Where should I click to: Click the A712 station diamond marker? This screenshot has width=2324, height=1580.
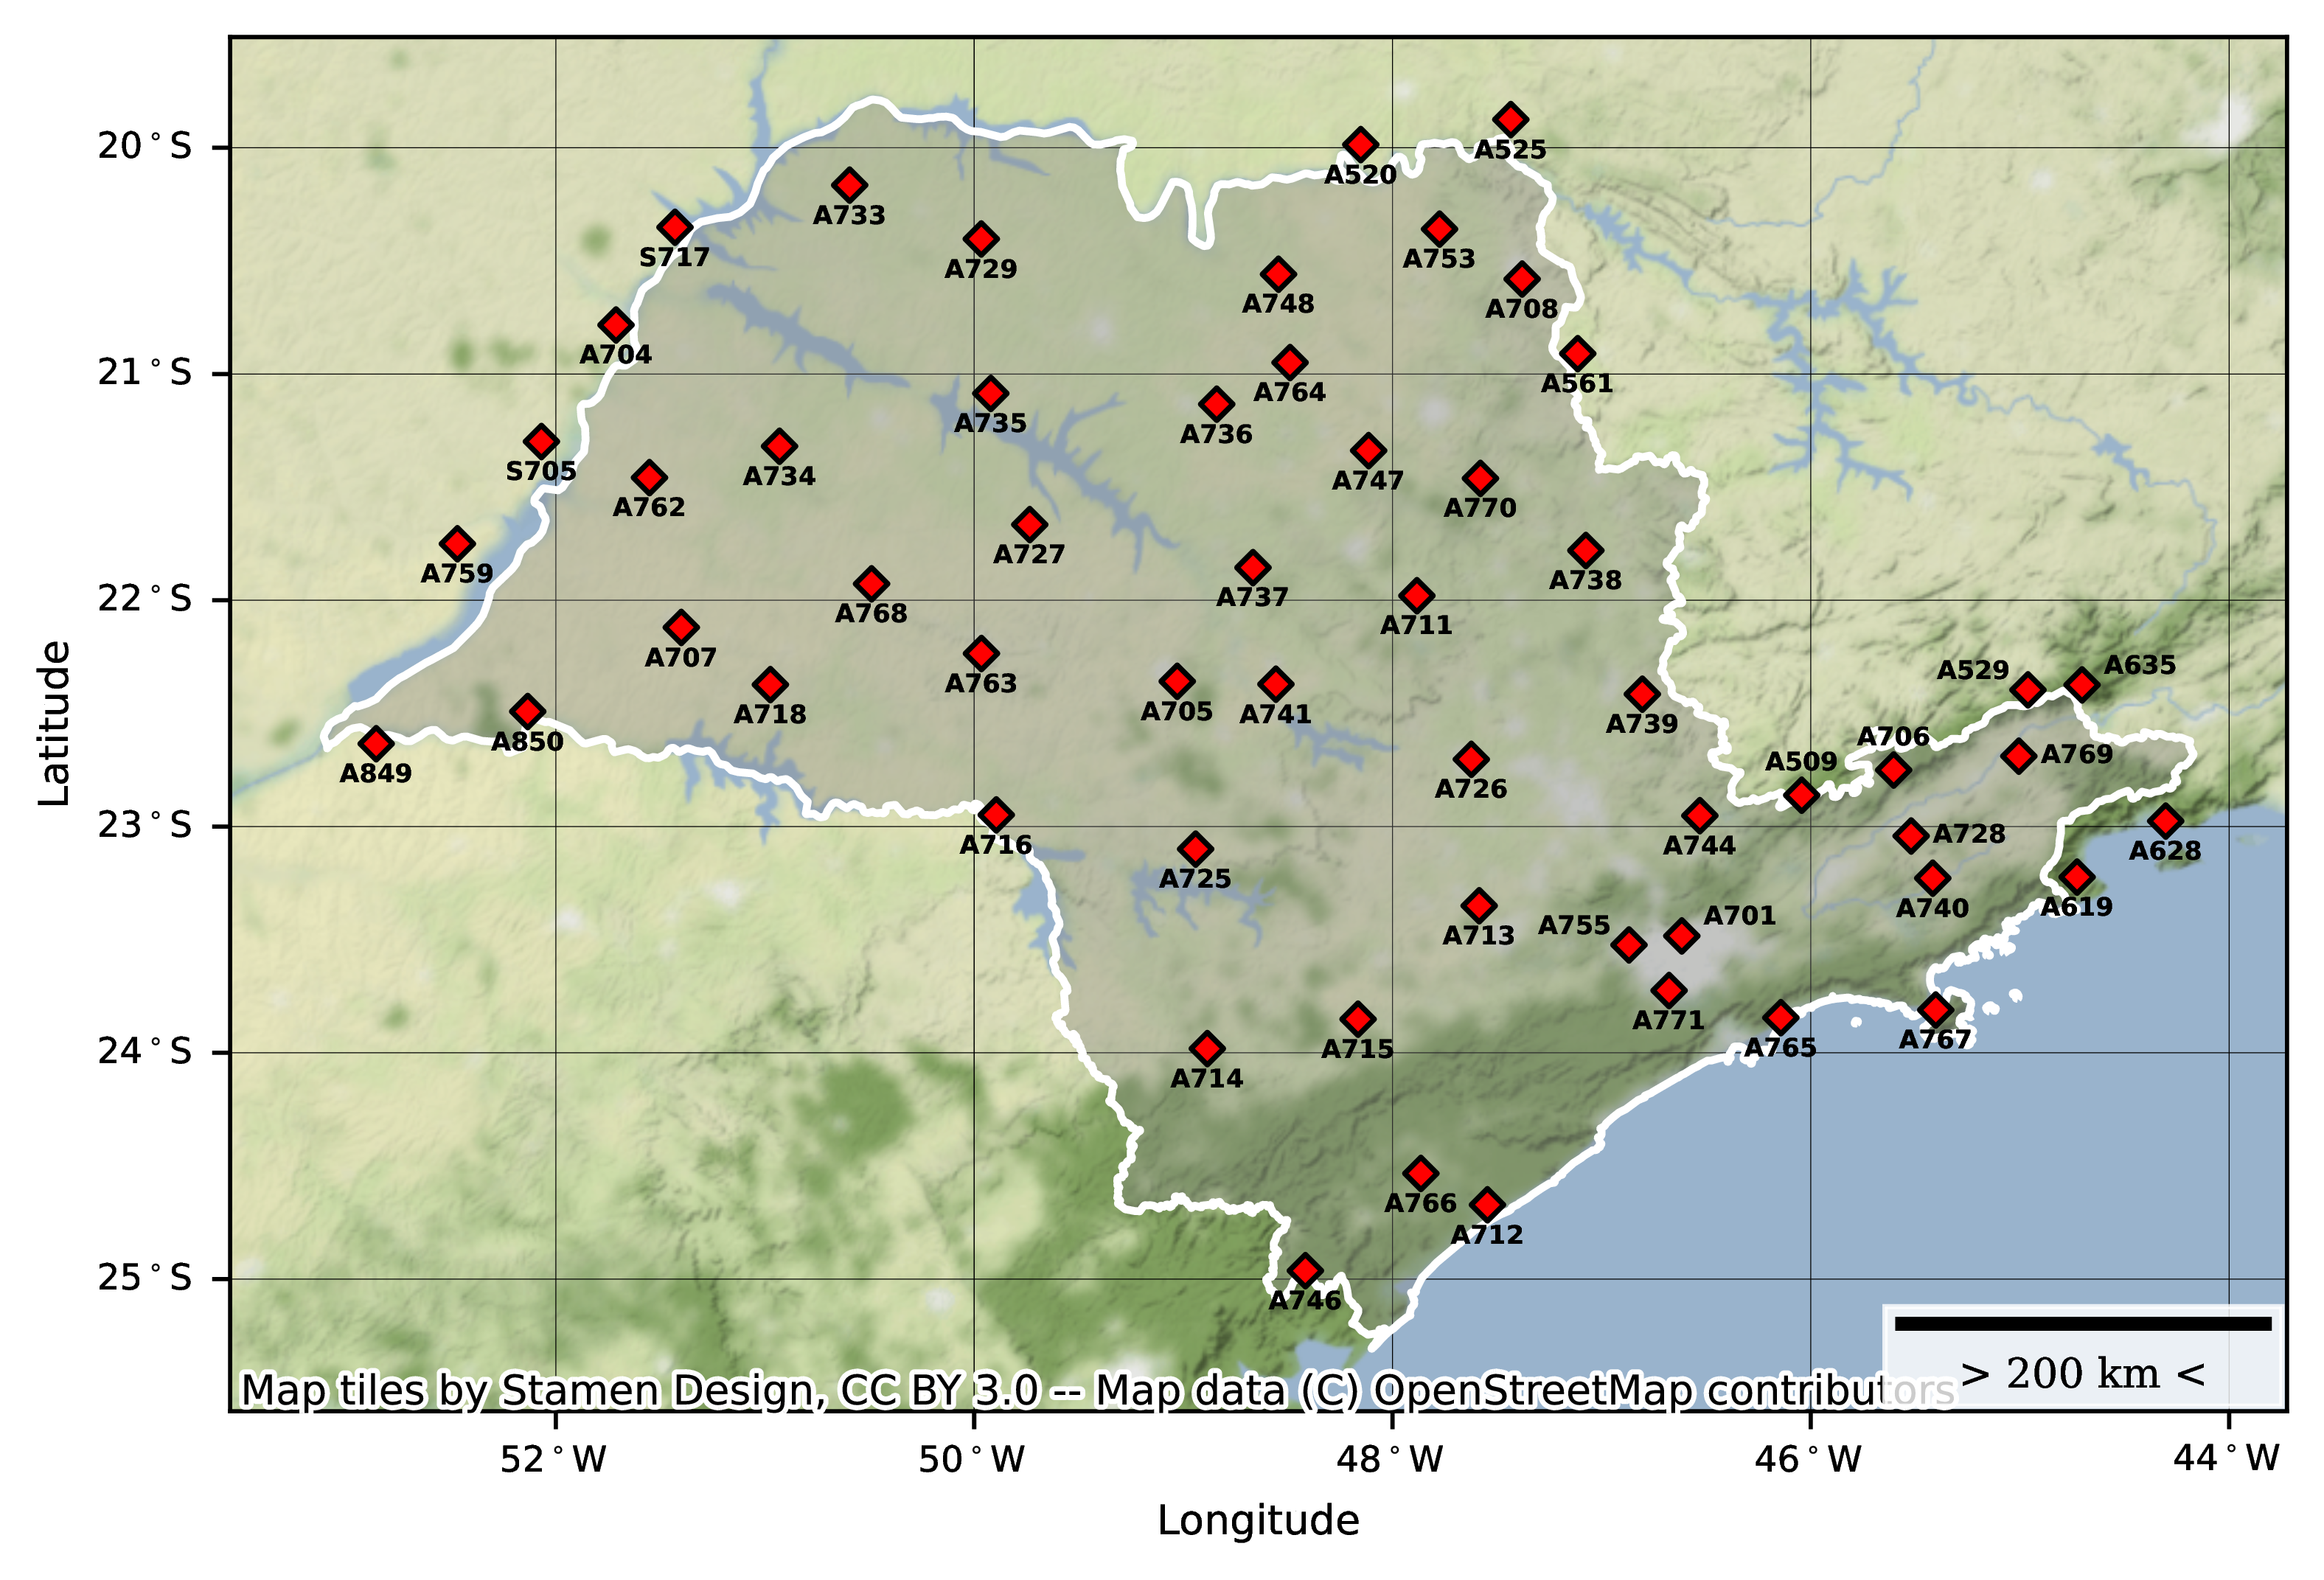[x=1487, y=1204]
